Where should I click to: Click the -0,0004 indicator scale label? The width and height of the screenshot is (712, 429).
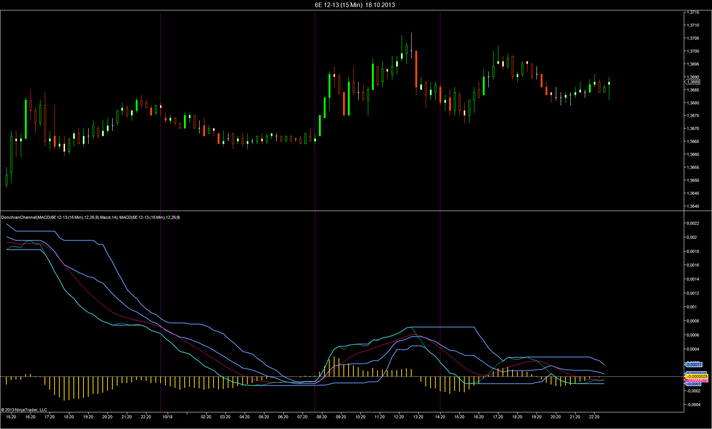tap(693, 405)
